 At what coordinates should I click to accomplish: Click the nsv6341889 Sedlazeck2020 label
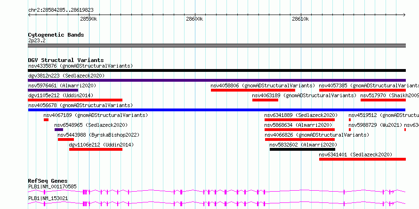pyautogui.click(x=301, y=115)
